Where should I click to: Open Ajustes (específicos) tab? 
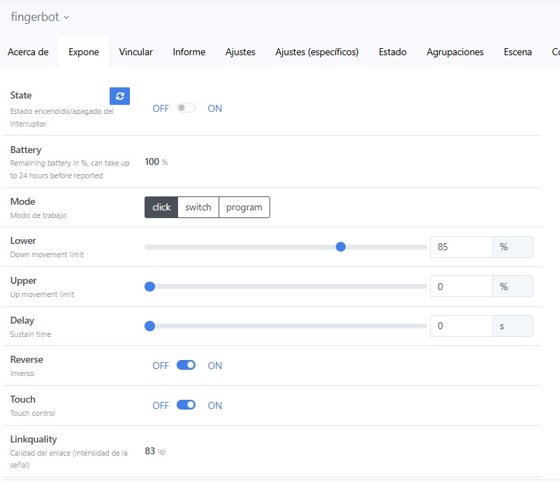317,52
